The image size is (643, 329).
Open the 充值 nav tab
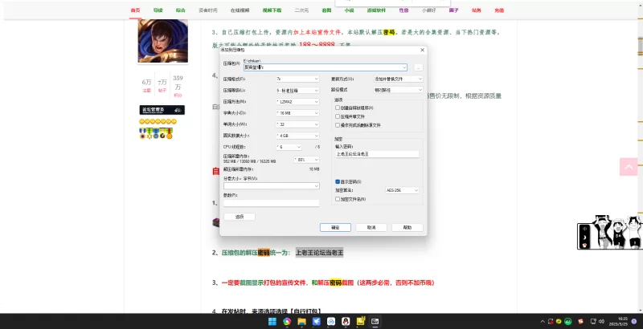click(x=499, y=10)
